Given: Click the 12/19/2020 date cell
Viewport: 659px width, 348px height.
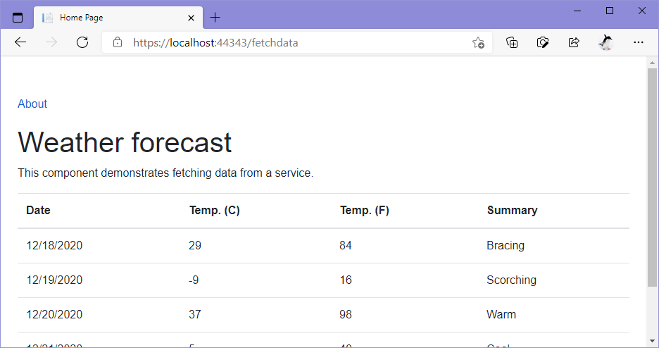Looking at the screenshot, I should 54,280.
